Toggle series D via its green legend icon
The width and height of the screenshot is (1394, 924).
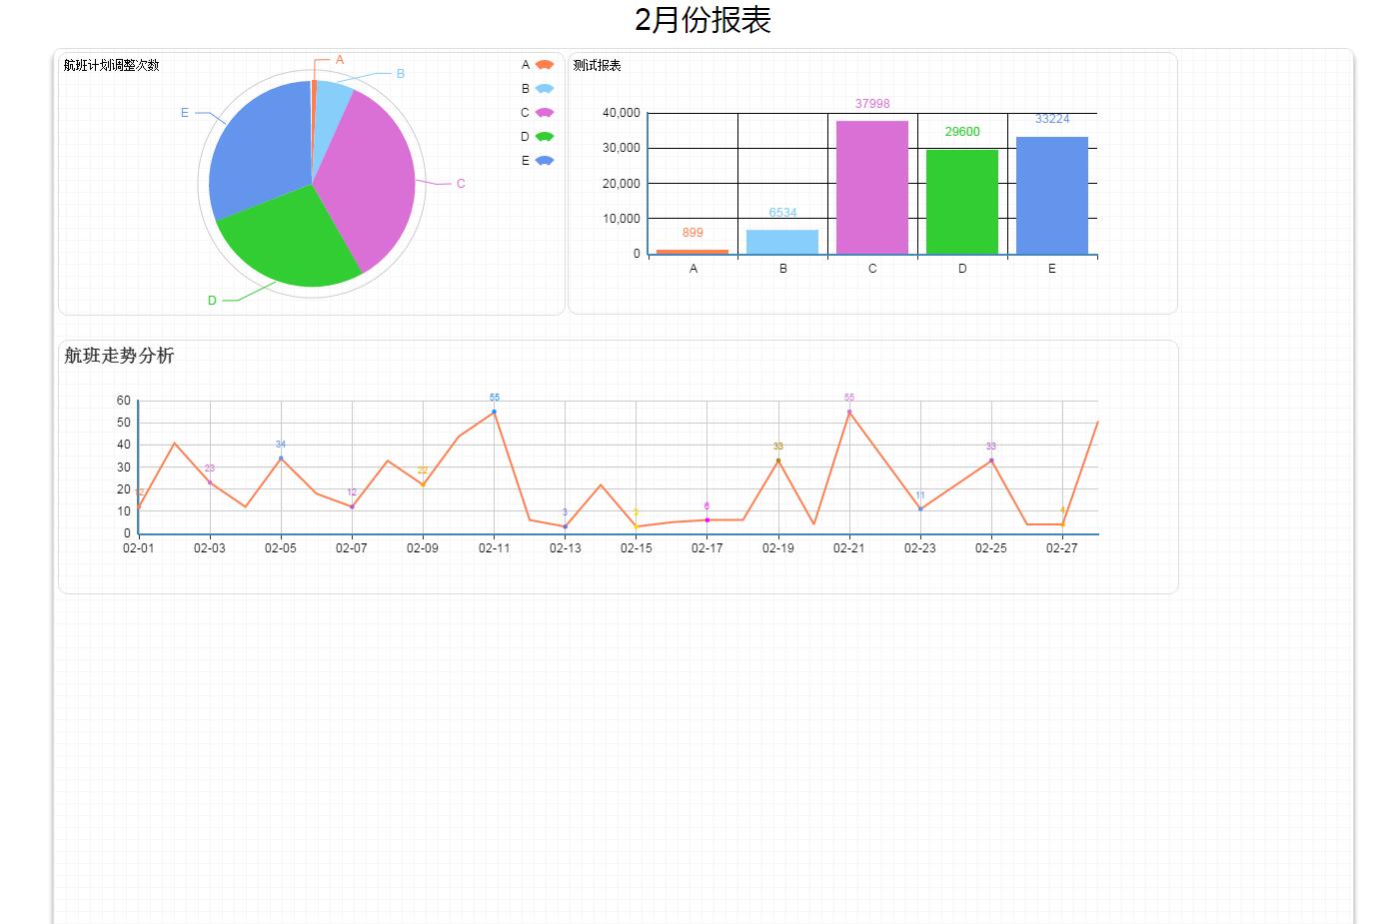coord(545,137)
